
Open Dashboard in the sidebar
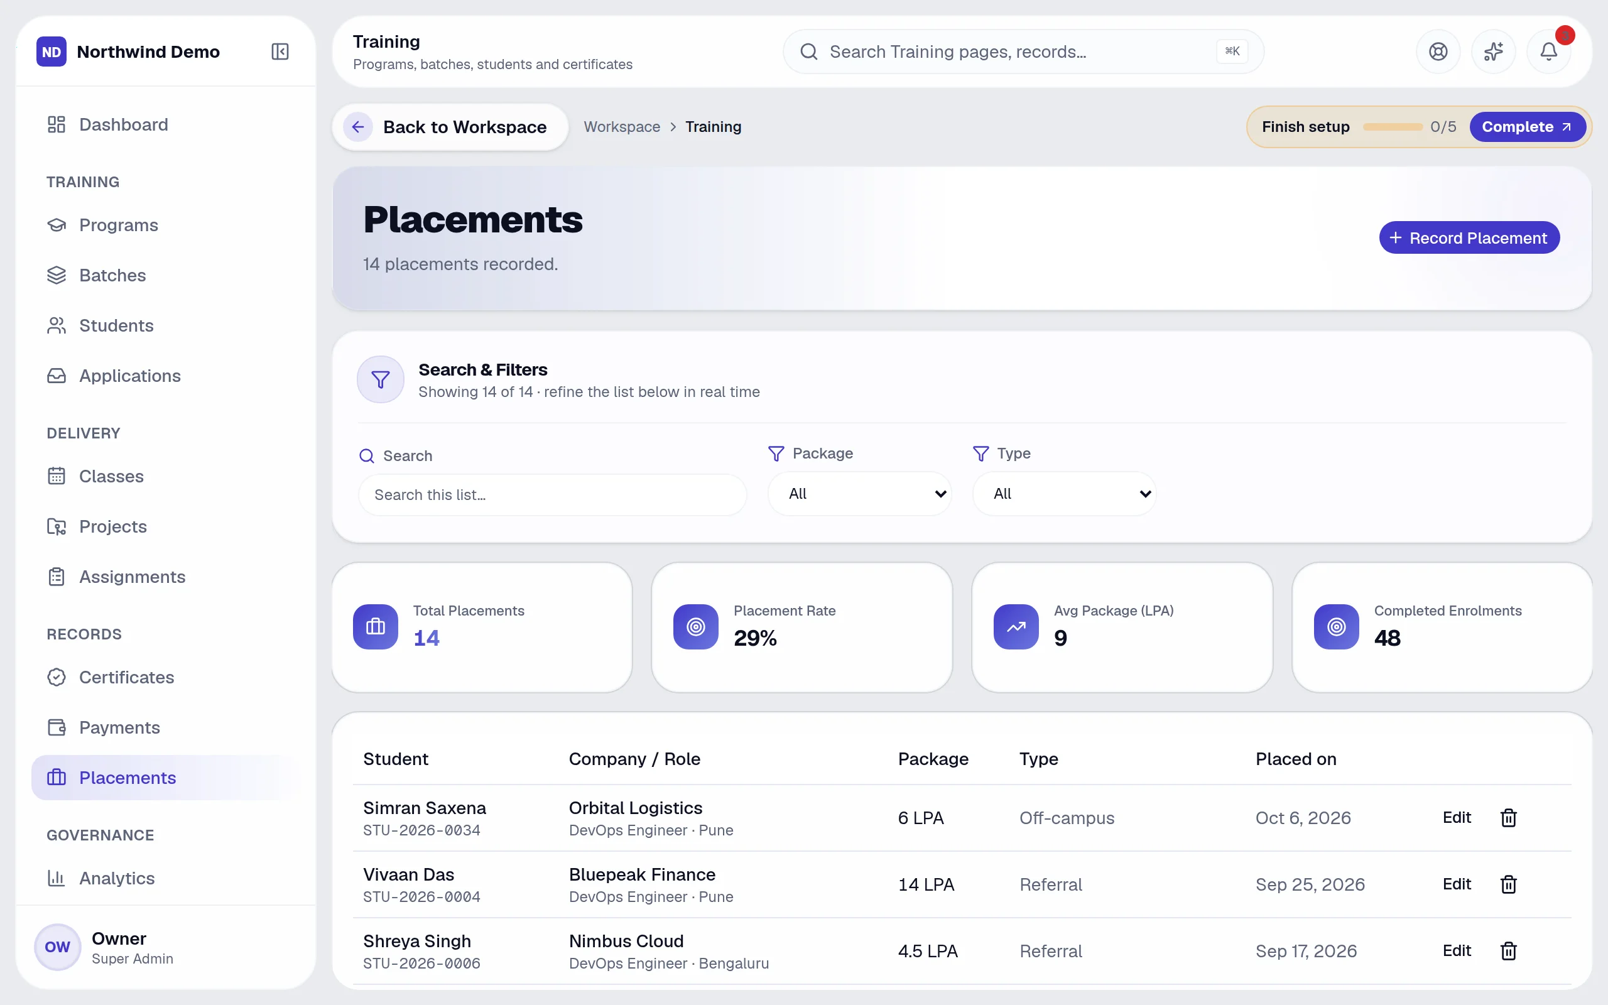(x=165, y=124)
